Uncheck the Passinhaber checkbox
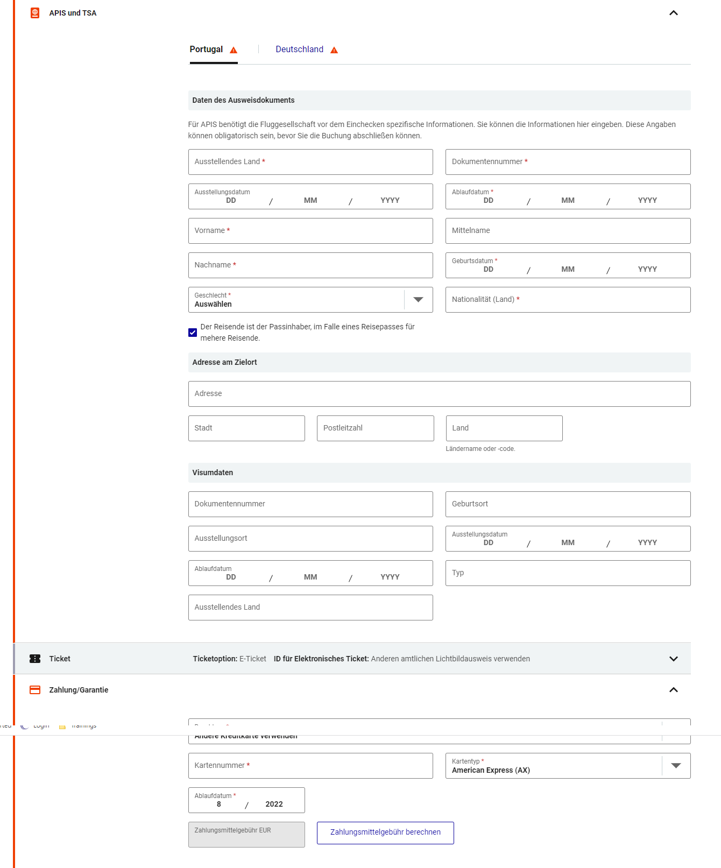The height and width of the screenshot is (868, 721). click(193, 333)
